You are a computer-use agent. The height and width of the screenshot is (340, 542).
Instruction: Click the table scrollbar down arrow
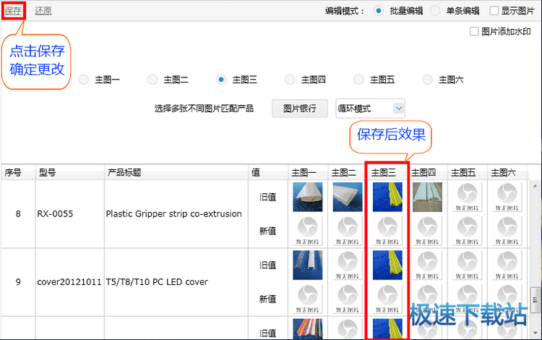coord(535,333)
